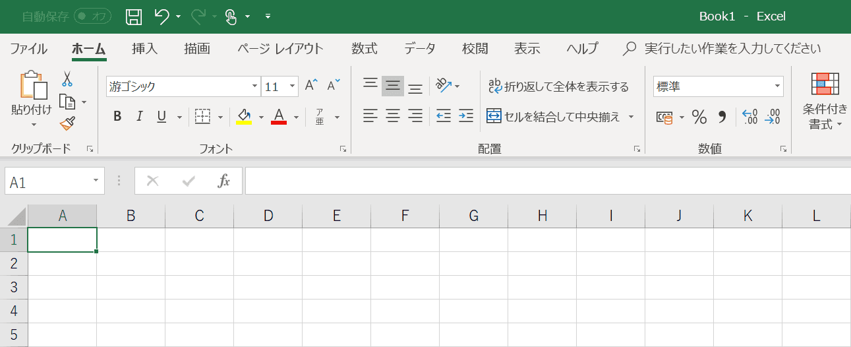
Task: Click the text Orientation icon
Action: 443,86
